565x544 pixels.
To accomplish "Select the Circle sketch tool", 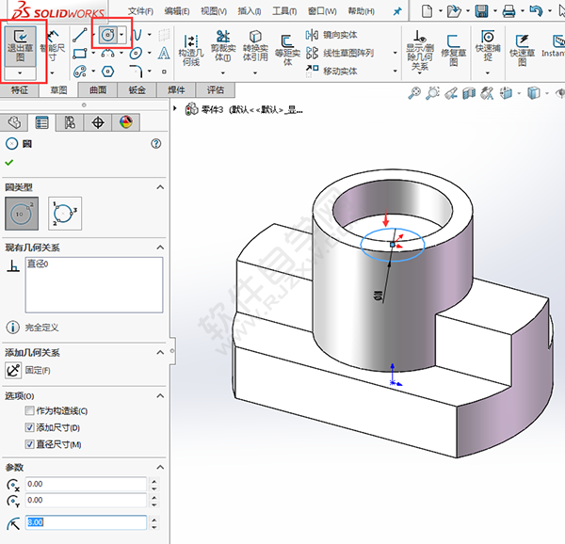I will tap(107, 35).
